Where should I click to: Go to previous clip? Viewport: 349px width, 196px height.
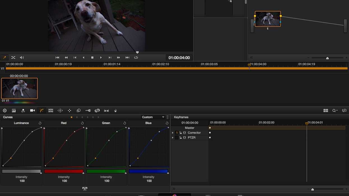pos(75,57)
